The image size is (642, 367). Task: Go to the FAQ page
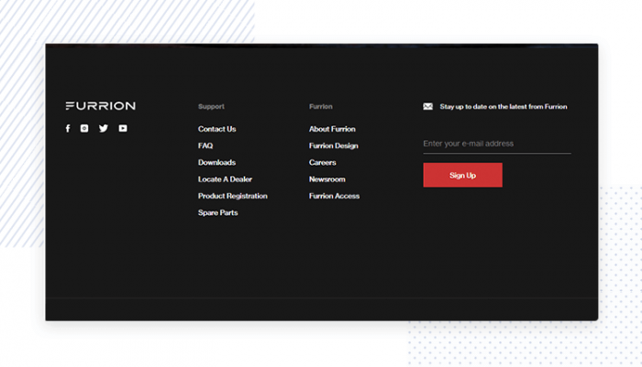click(x=205, y=146)
